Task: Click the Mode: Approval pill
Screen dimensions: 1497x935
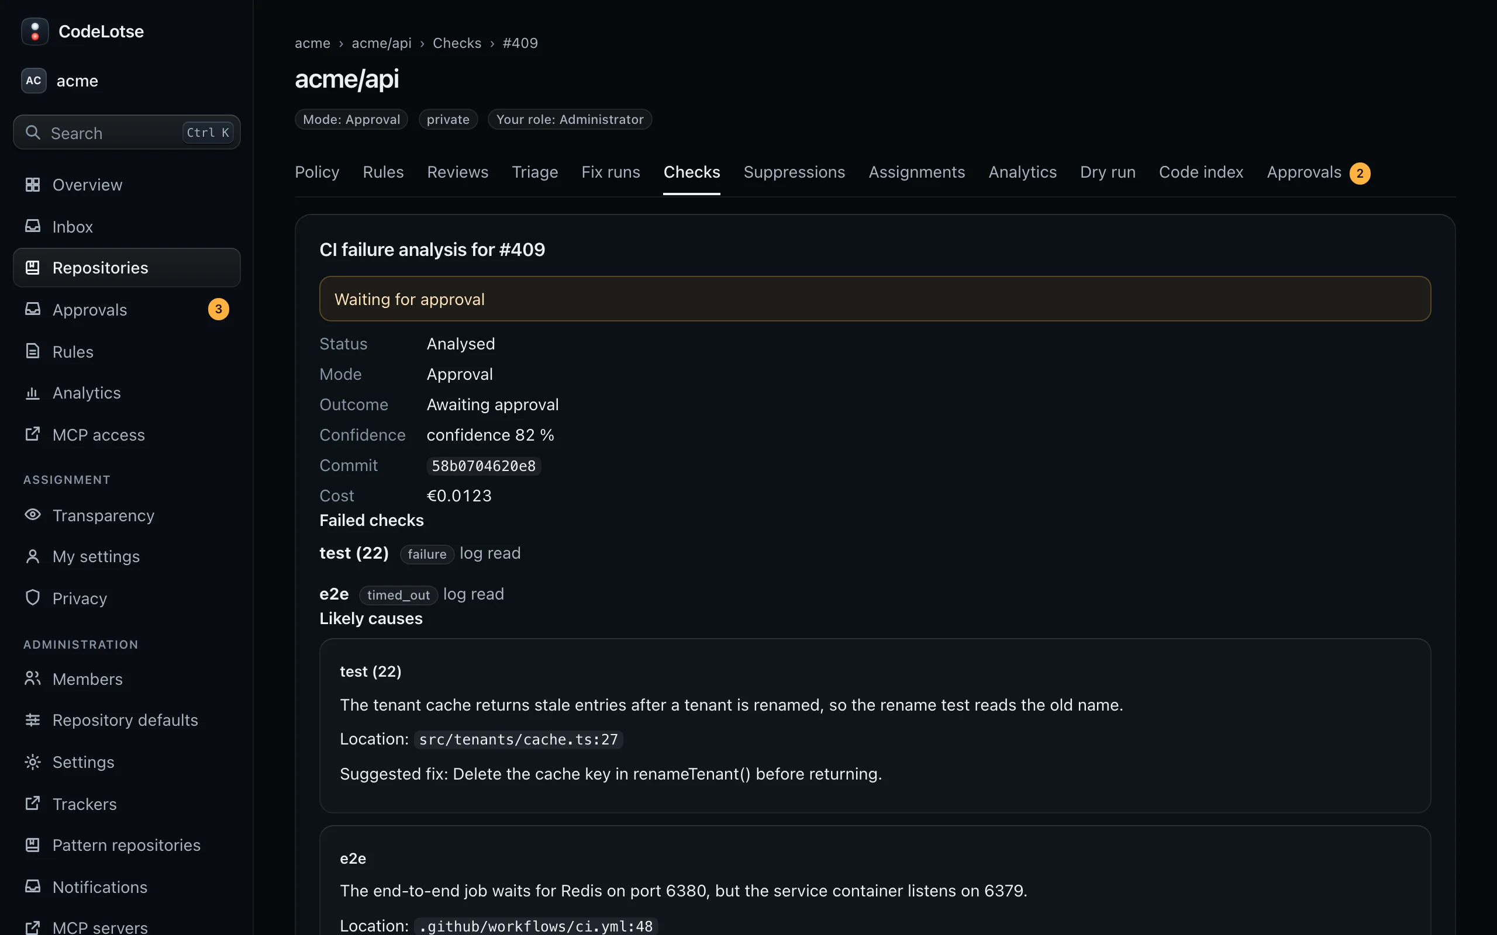Action: 351,119
